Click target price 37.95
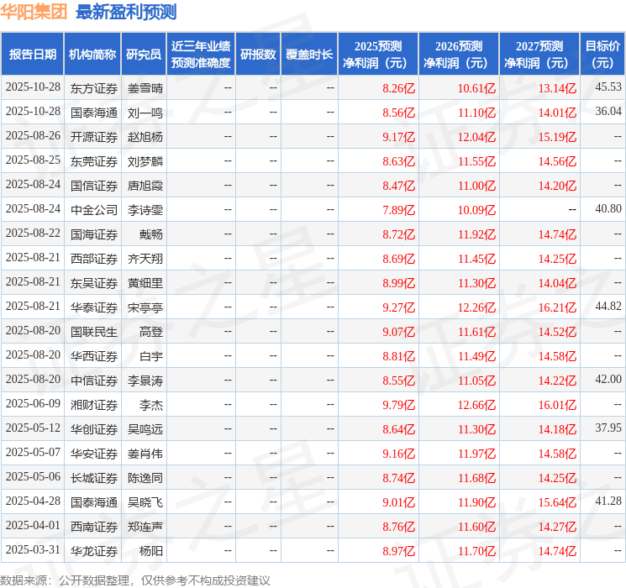 click(608, 428)
